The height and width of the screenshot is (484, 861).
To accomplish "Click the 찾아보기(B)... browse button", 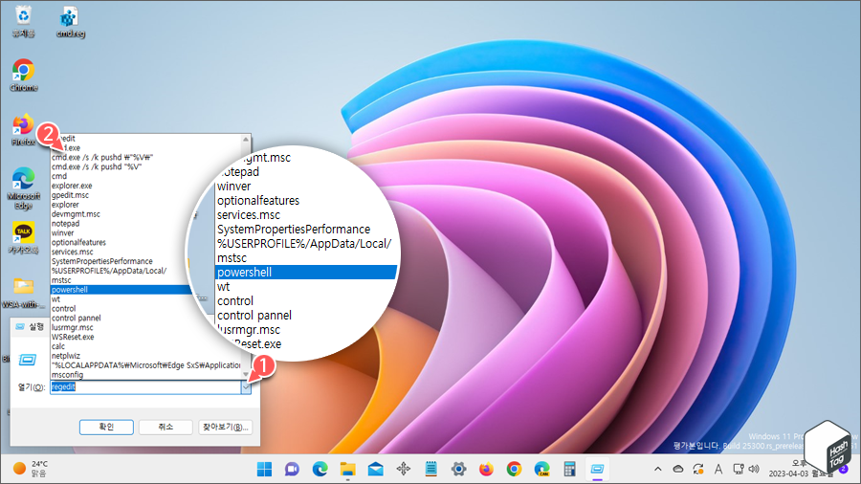I will [x=225, y=427].
